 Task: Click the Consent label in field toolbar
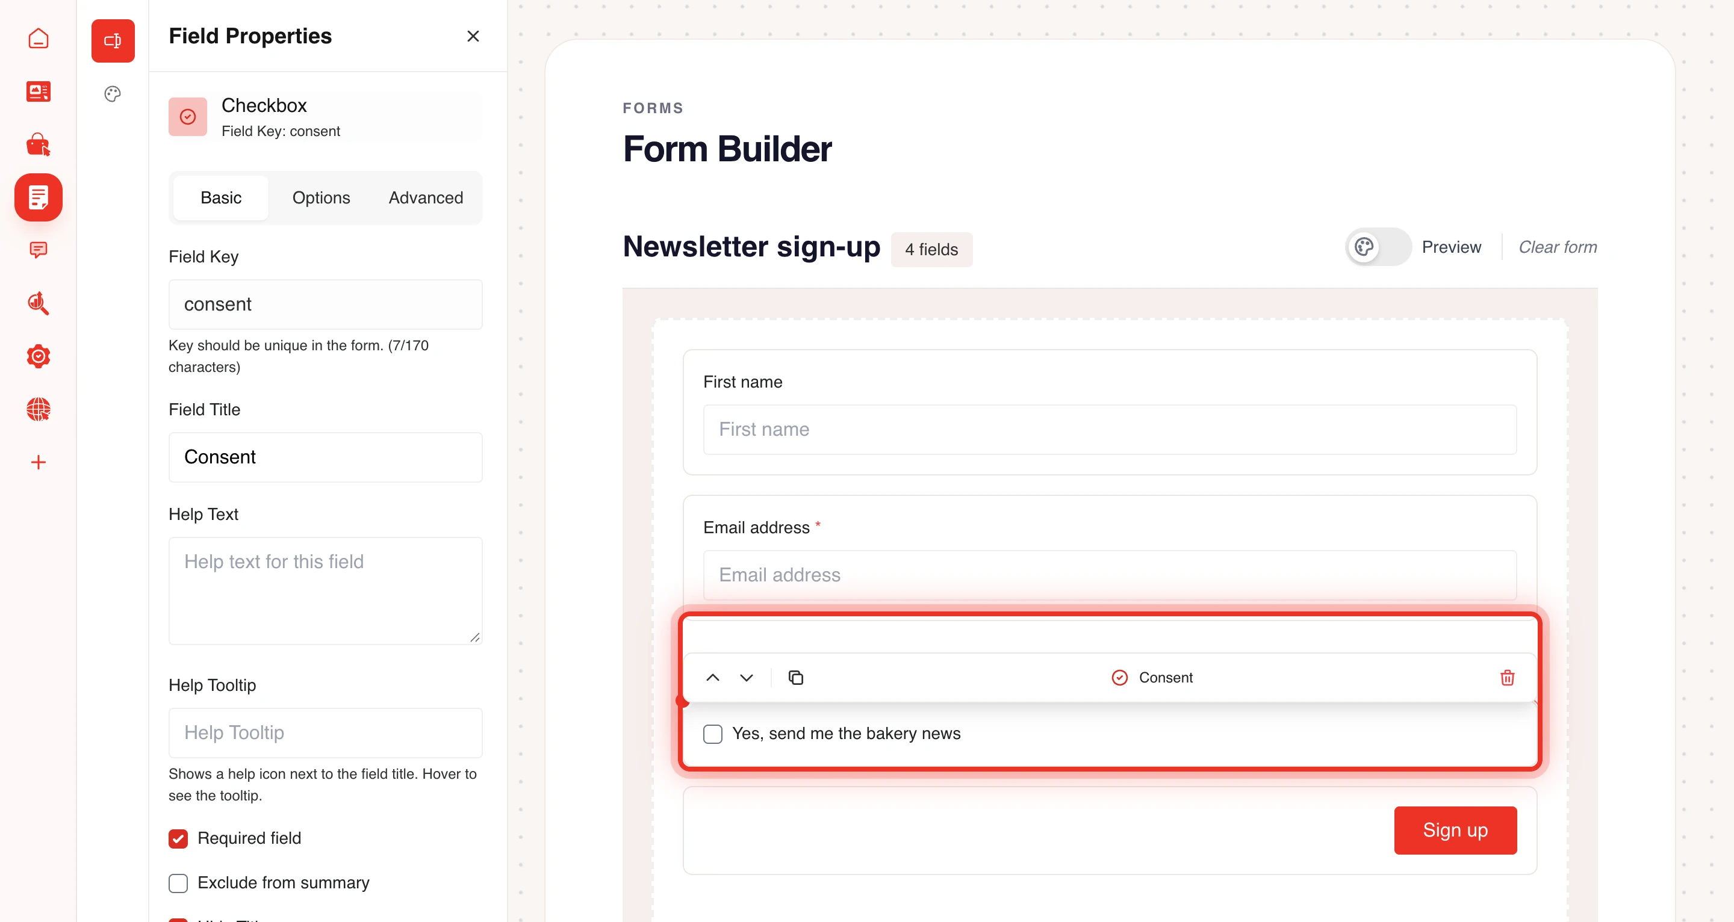coord(1165,678)
